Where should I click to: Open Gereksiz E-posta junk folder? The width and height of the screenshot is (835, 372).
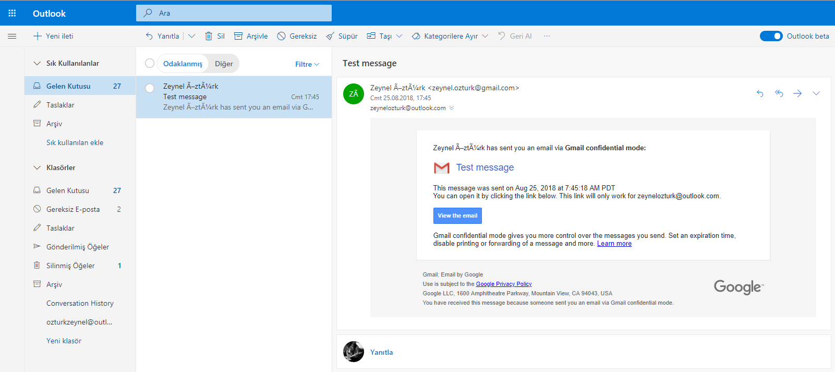coord(80,209)
